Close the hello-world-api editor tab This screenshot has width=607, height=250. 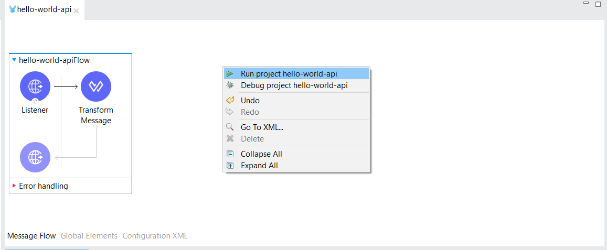(x=77, y=10)
